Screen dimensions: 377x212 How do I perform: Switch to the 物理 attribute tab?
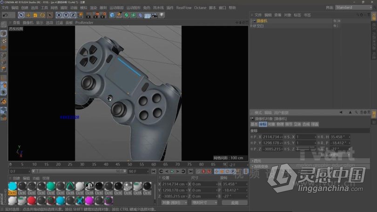(280, 124)
